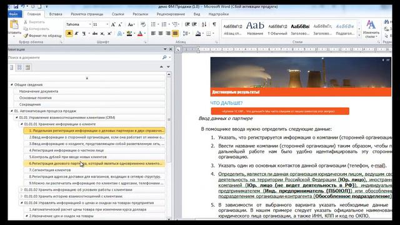Click the Save icon in quick access toolbar
This screenshot has height=225, width=400.
(x=16, y=7)
